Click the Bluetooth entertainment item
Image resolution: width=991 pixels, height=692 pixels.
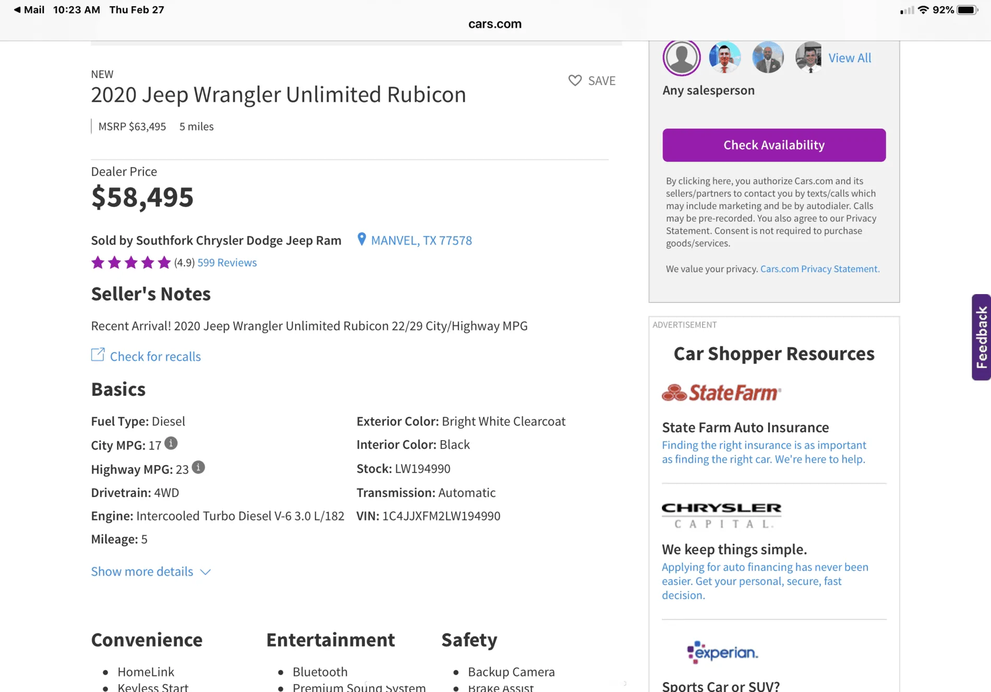coord(320,672)
